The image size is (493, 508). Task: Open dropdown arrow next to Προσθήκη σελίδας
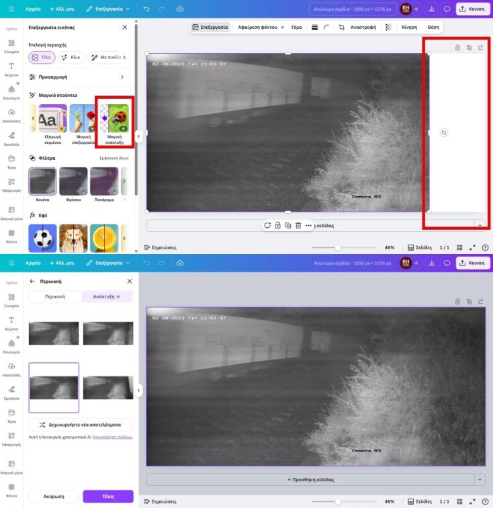[x=479, y=480]
